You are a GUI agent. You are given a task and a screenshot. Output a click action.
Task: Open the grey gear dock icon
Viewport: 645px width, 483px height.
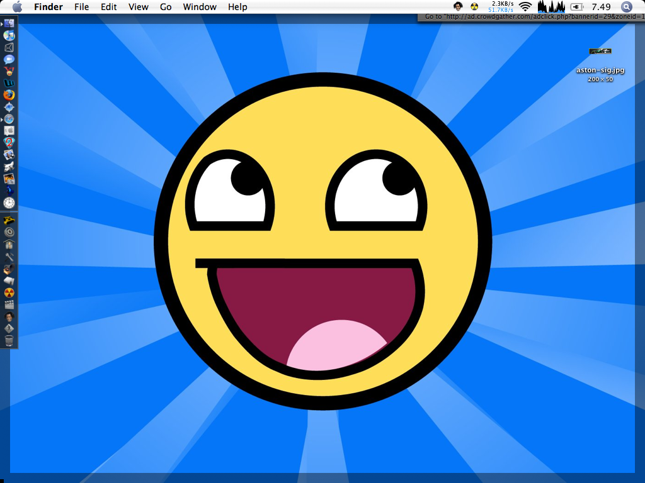pyautogui.click(x=9, y=233)
